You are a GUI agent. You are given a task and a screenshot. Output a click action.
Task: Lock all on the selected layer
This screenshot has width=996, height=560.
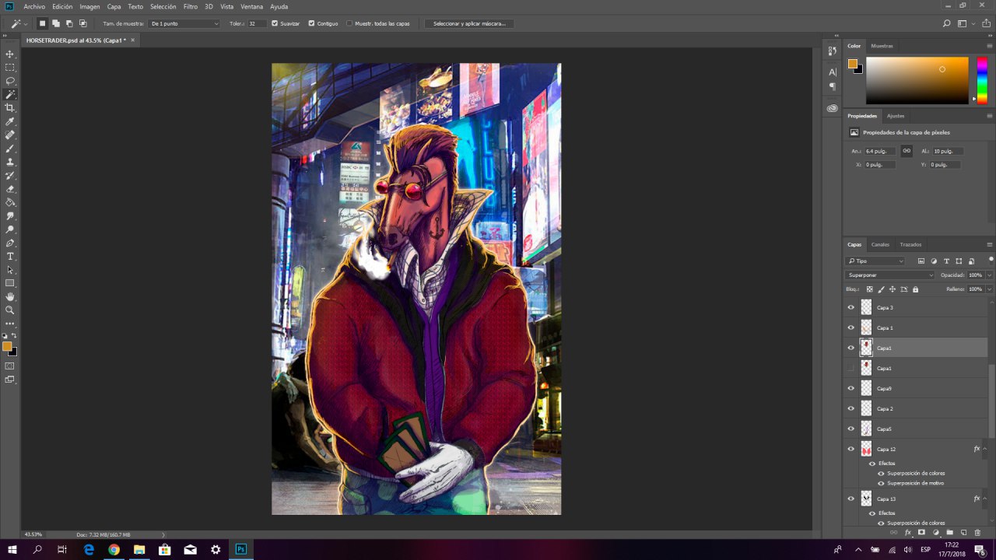click(915, 289)
